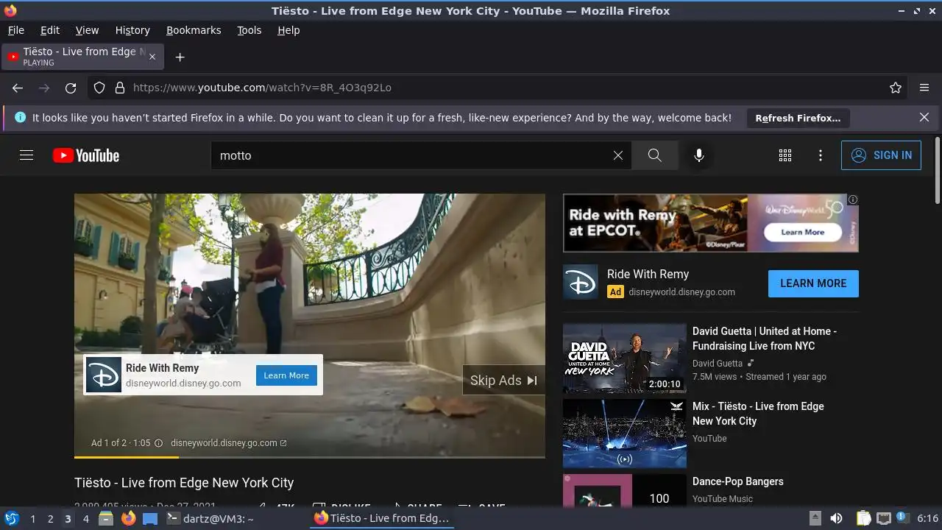Viewport: 942px width, 530px height.
Task: Click the Ride with Remy EPCOT banner
Action: [x=710, y=223]
